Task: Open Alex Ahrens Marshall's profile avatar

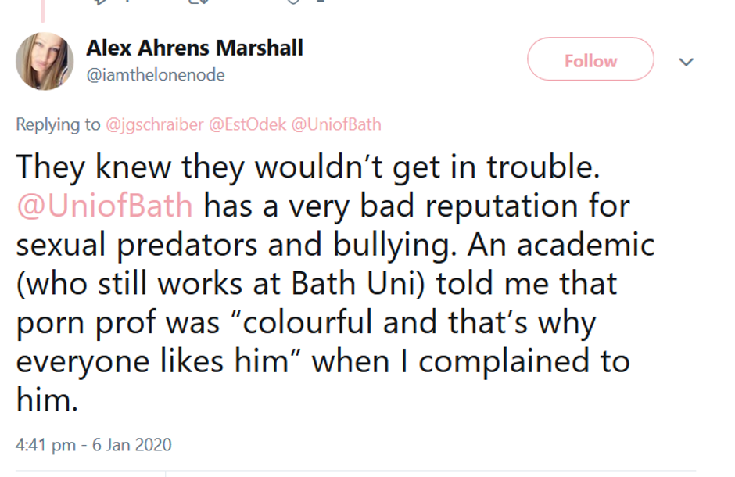Action: pos(45,61)
